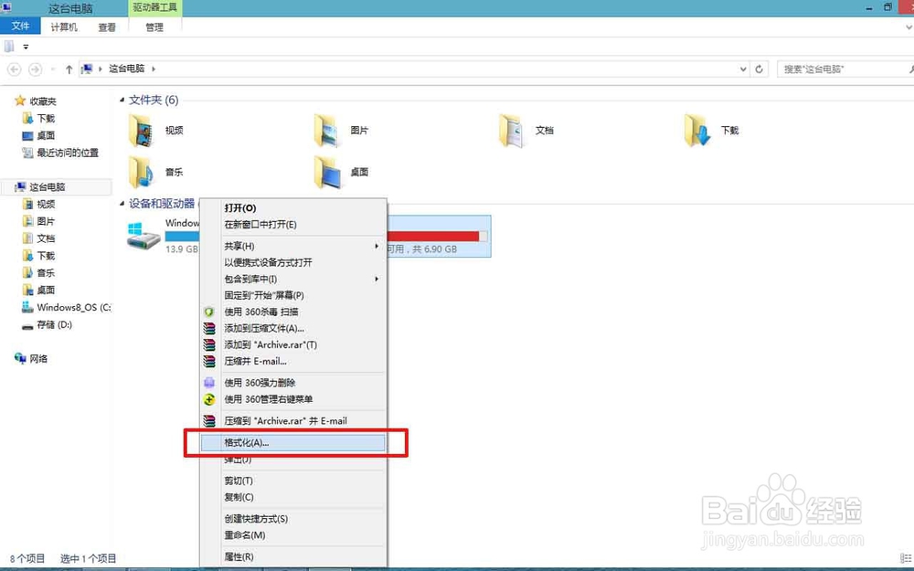Click the blue Windows drive usage bar
Screen dimensions: 914x571
point(182,236)
